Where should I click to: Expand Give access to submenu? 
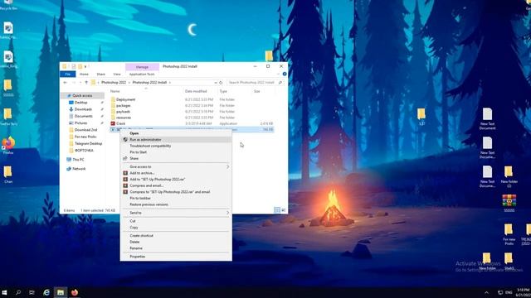tap(176, 166)
